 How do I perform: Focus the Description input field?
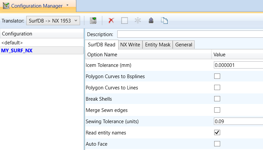tap(190, 34)
